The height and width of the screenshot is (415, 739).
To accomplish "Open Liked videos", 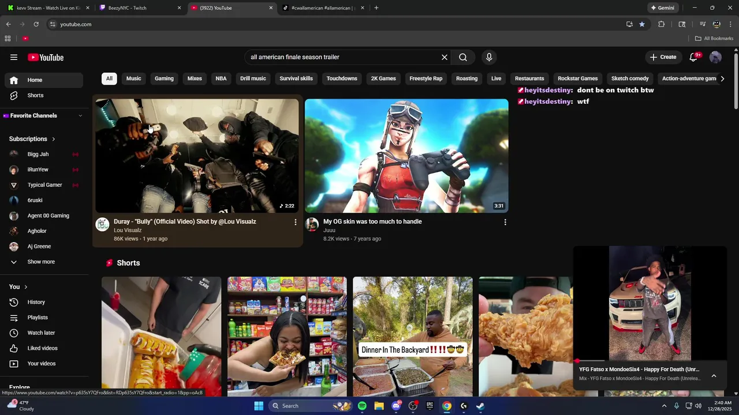I will pyautogui.click(x=43, y=348).
